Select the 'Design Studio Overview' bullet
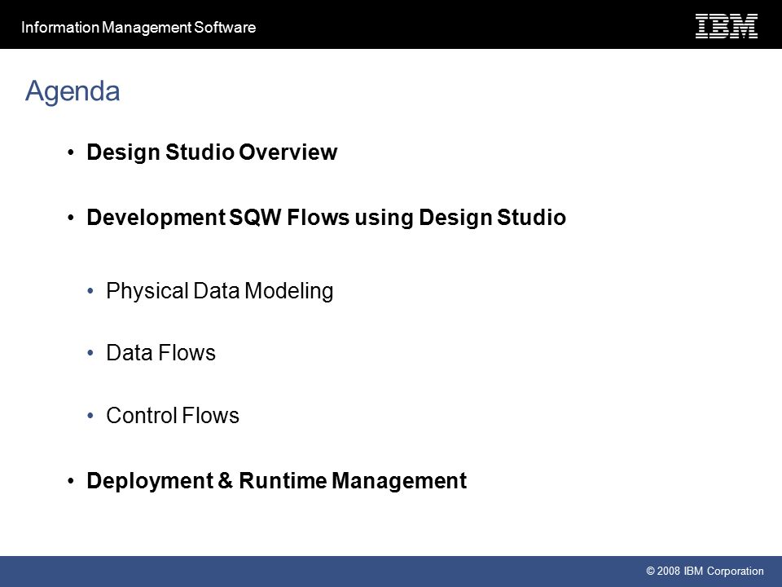 pyautogui.click(x=212, y=152)
